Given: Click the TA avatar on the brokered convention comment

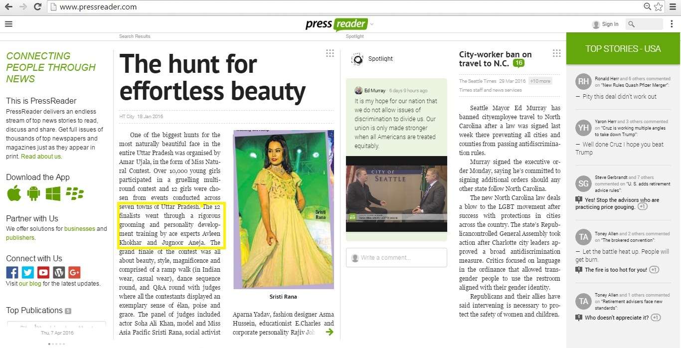Looking at the screenshot, I should pos(583,237).
